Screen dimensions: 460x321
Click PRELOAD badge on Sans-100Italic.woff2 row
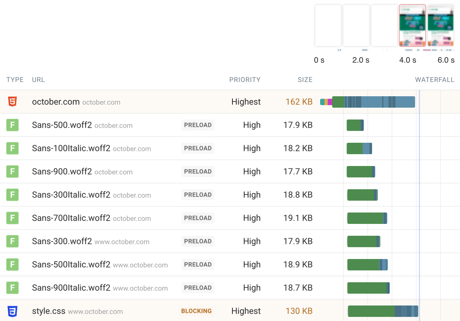click(198, 148)
